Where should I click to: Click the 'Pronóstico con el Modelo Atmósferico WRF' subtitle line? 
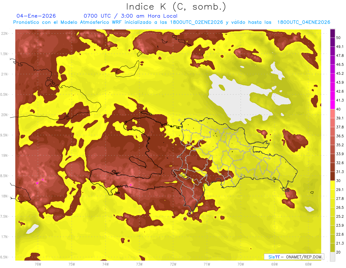tap(172, 22)
